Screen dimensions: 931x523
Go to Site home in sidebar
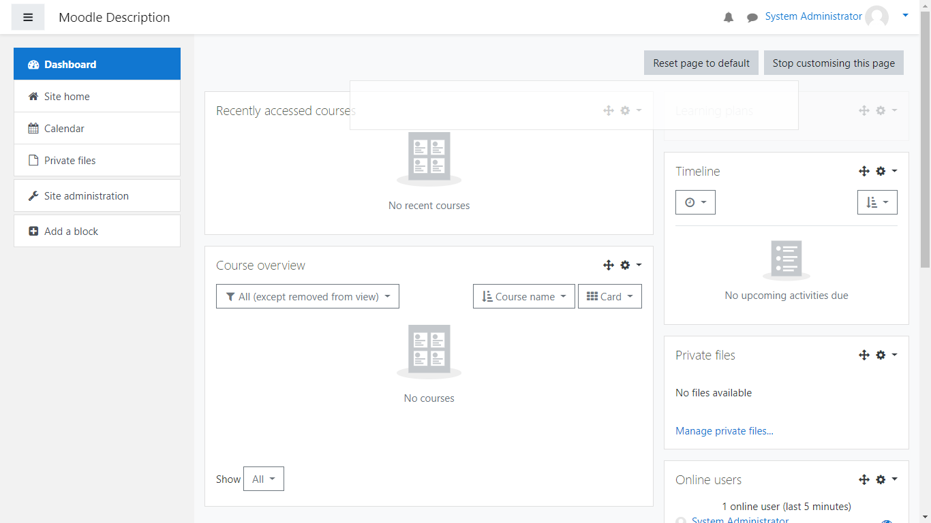67,96
